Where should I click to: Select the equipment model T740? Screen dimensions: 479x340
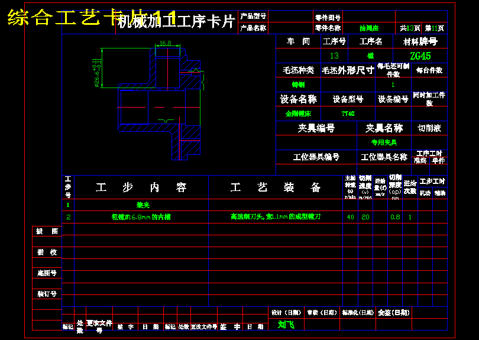point(348,114)
